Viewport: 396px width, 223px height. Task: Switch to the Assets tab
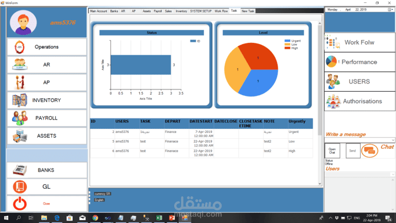click(146, 11)
